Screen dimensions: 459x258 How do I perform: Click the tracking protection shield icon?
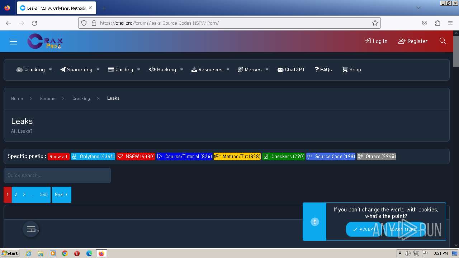pos(84,23)
